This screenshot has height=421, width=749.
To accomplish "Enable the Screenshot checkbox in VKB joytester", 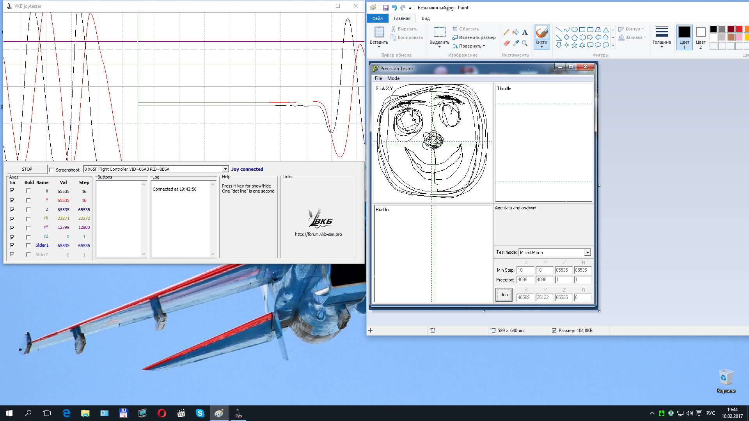I will tap(51, 170).
